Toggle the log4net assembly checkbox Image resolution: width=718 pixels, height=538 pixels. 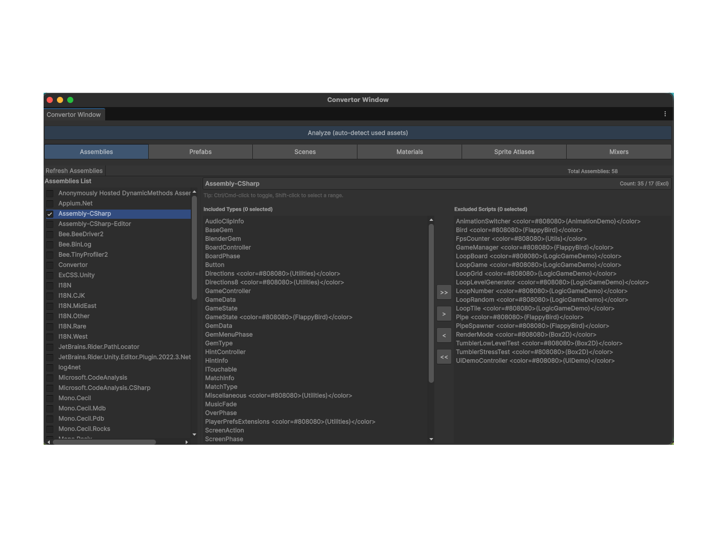coord(50,368)
